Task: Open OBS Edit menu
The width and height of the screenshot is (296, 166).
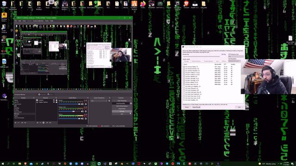Action: (x=20, y=21)
